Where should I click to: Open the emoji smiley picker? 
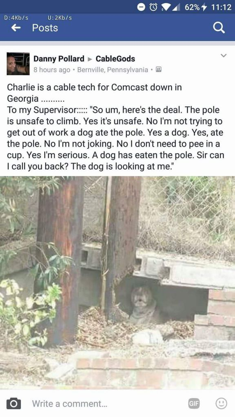point(221,404)
